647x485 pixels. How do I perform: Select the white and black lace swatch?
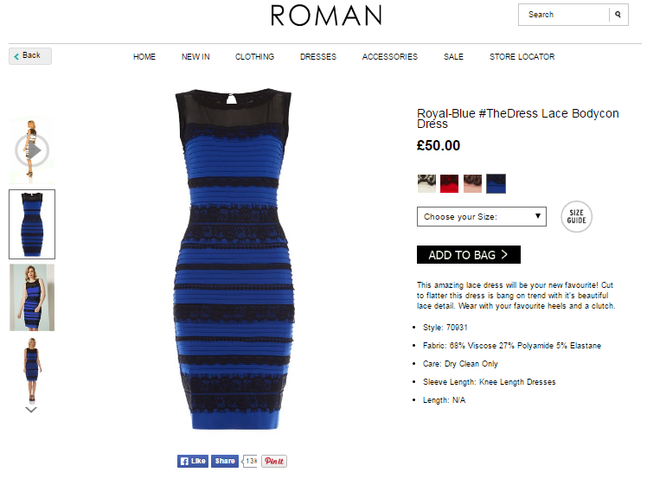click(426, 183)
